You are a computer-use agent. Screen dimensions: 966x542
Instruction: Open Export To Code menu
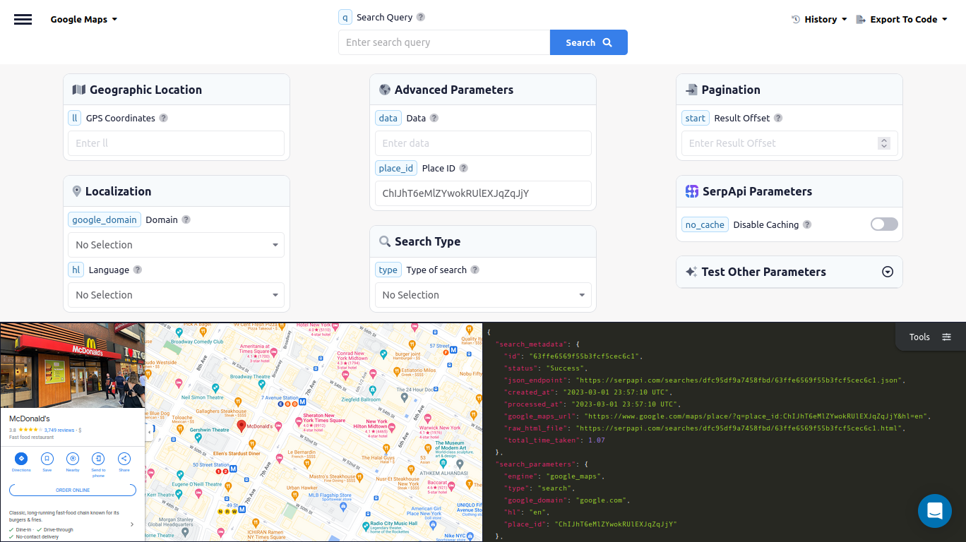point(902,19)
